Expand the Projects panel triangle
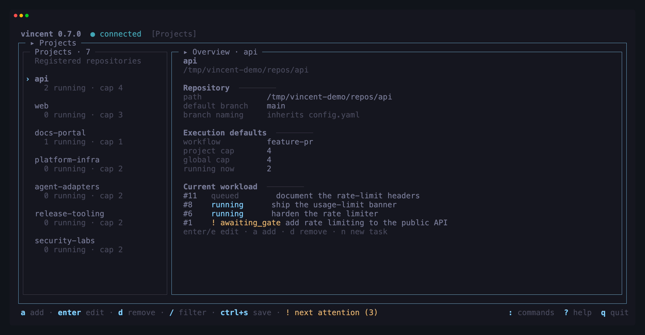The width and height of the screenshot is (645, 335). click(x=32, y=43)
